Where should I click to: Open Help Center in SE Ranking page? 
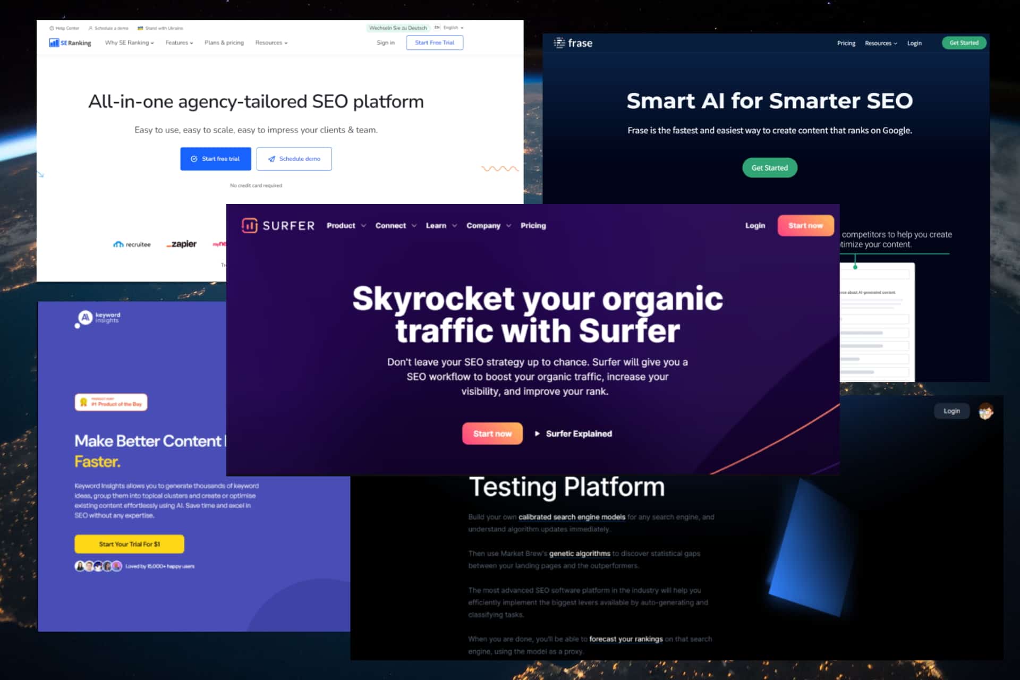coord(64,28)
